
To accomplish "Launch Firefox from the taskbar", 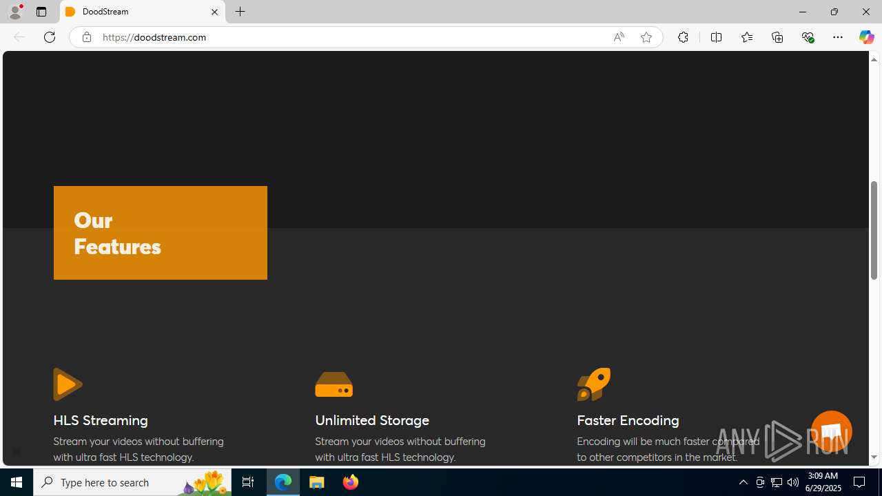I will point(351,482).
